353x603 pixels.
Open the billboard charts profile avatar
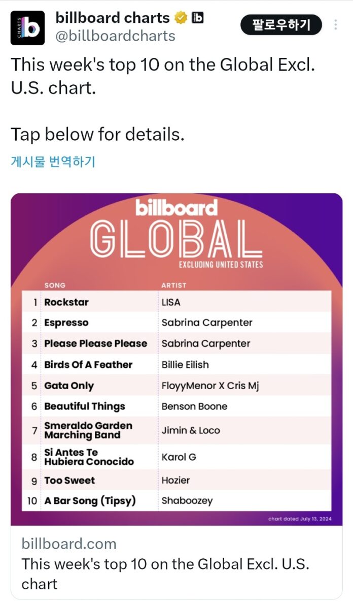[28, 28]
